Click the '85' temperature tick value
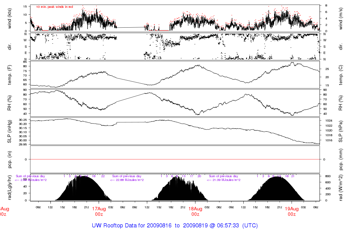 click(25, 62)
